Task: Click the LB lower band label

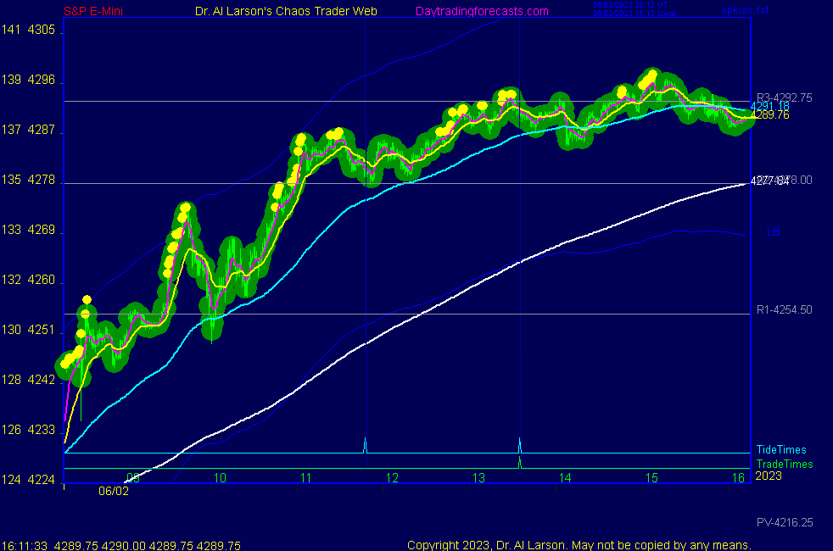Action: pyautogui.click(x=773, y=231)
